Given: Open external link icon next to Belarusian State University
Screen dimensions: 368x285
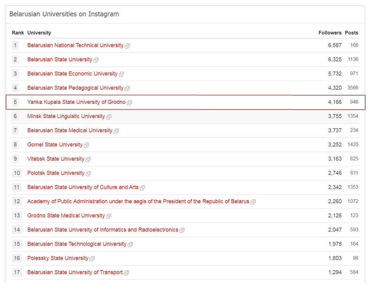Looking at the screenshot, I should [x=96, y=60].
